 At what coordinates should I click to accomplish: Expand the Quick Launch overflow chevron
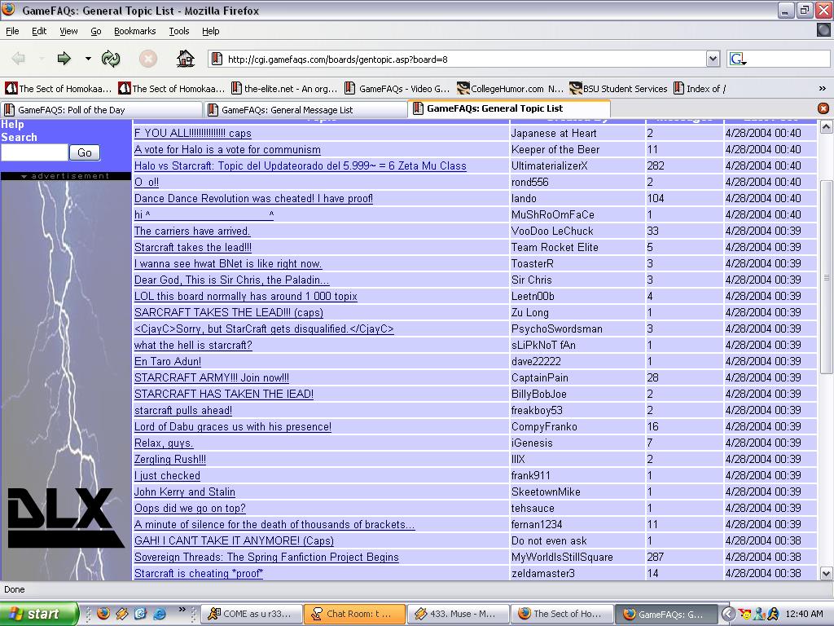pyautogui.click(x=182, y=610)
